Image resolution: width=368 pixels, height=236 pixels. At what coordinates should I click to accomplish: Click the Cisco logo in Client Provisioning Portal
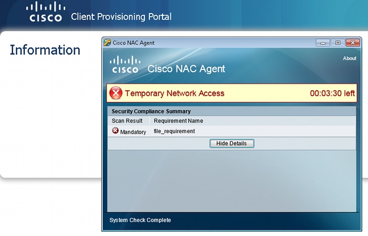(45, 12)
